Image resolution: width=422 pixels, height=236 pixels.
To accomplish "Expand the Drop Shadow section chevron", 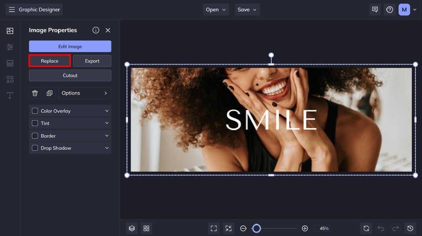I will pyautogui.click(x=107, y=148).
